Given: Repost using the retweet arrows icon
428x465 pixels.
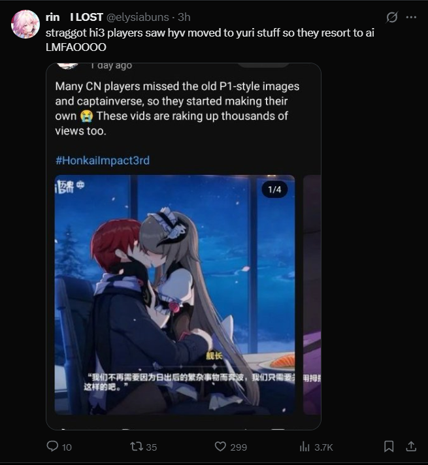Looking at the screenshot, I should coord(137,446).
